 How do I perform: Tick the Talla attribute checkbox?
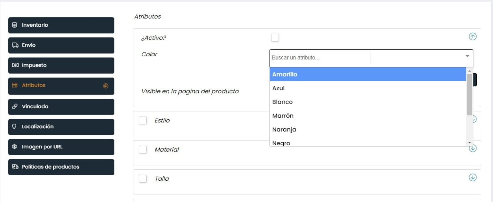143,179
